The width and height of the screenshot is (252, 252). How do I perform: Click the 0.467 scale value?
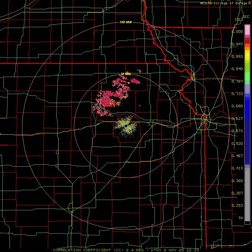[237, 156]
